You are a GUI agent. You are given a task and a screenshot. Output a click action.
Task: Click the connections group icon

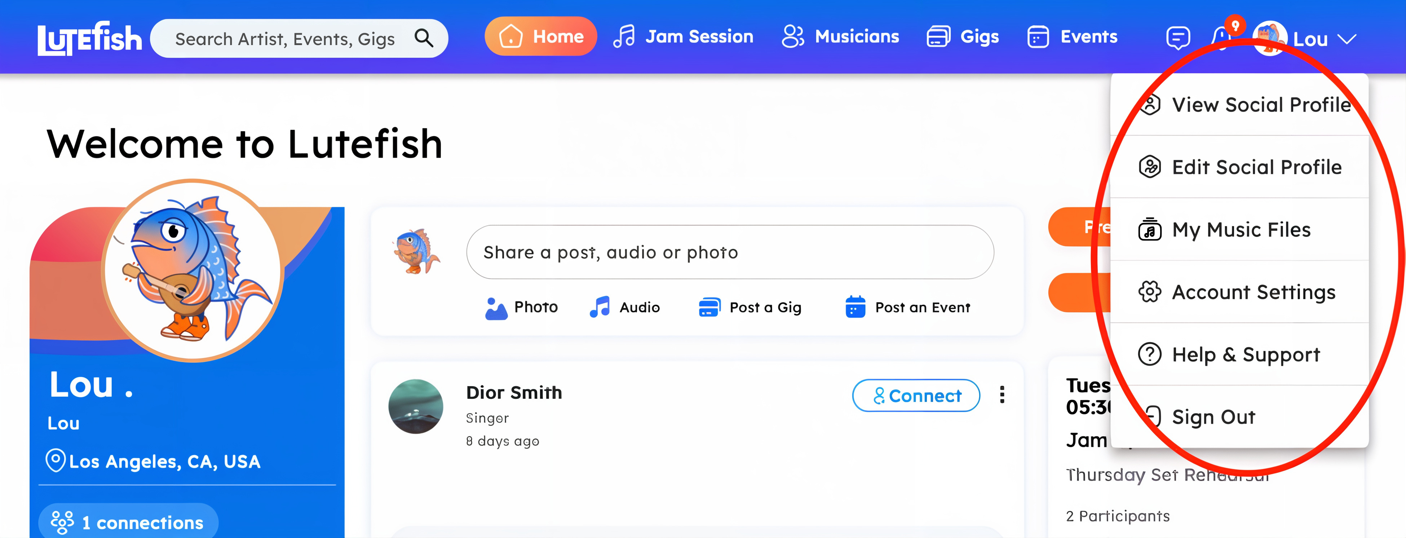(x=62, y=522)
